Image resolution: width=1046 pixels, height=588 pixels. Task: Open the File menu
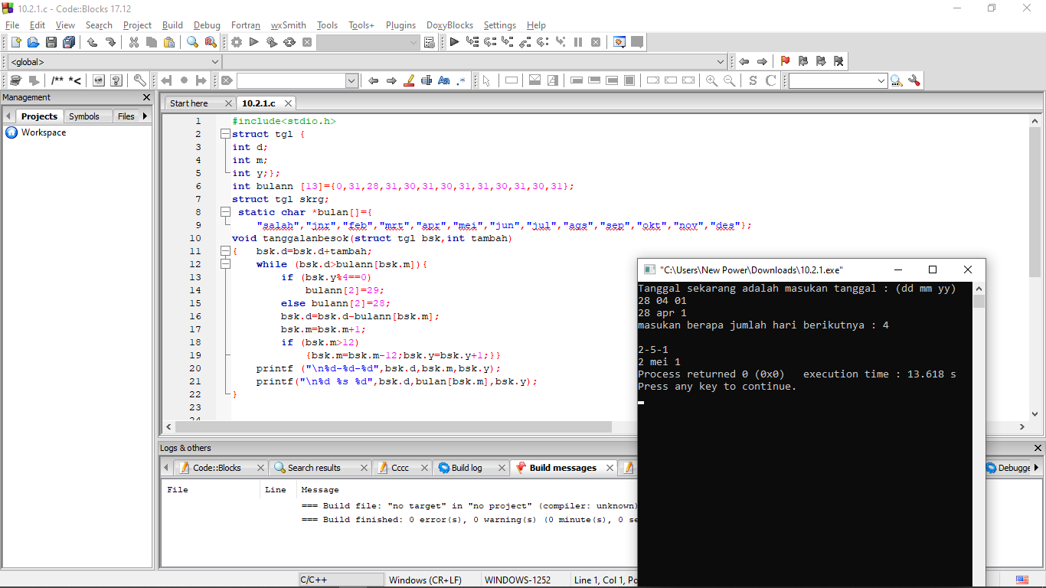point(12,25)
